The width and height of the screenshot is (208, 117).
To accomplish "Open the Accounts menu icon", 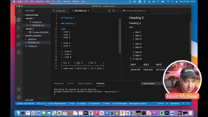I will click(19, 89).
